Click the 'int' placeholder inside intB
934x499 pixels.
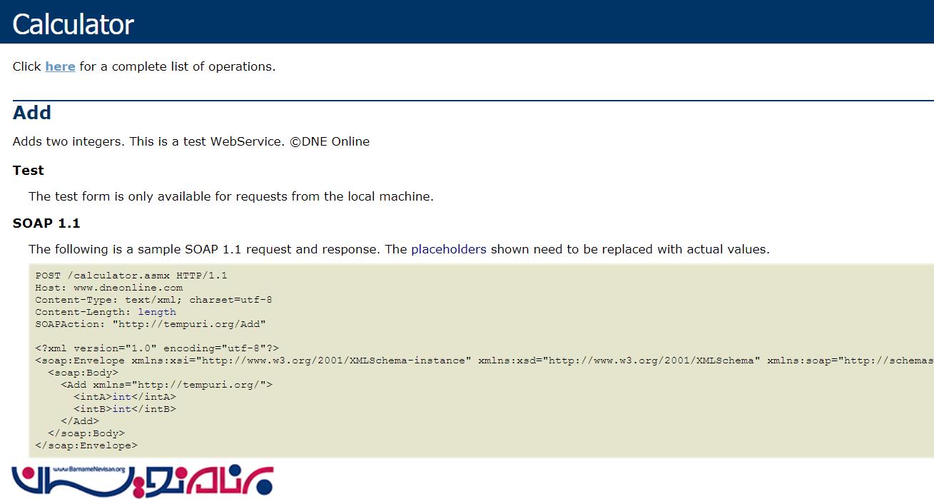(x=121, y=408)
